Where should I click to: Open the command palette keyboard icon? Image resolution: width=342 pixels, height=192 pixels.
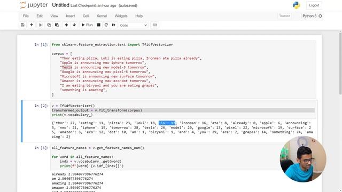(x=154, y=25)
